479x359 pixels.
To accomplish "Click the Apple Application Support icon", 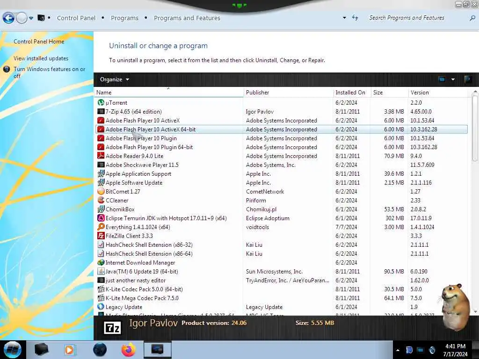I will click(x=101, y=174).
